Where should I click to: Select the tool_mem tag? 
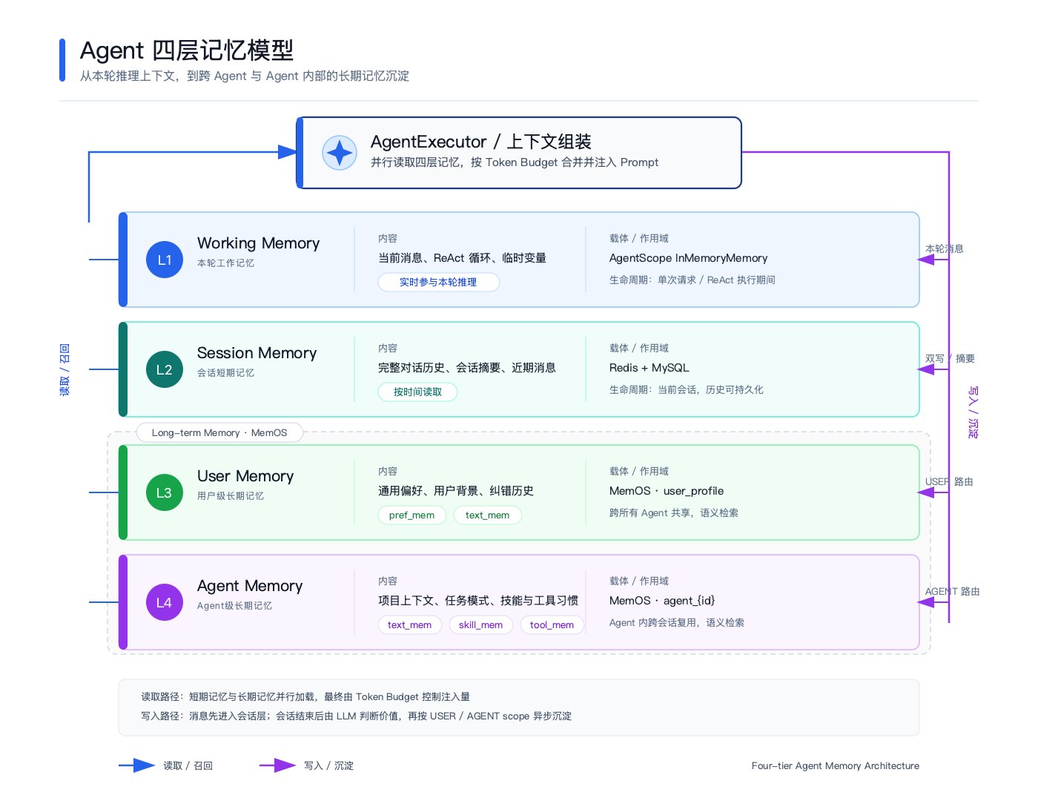552,624
